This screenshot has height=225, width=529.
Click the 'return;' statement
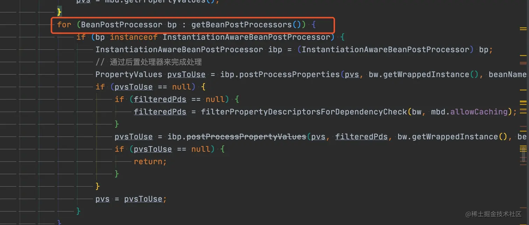[x=150, y=161]
